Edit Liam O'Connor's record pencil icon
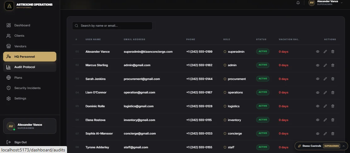Screen dimensions: 350x153 tap(325, 92)
